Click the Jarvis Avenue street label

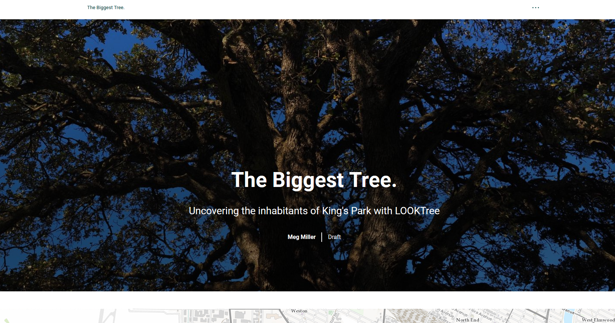click(x=439, y=317)
